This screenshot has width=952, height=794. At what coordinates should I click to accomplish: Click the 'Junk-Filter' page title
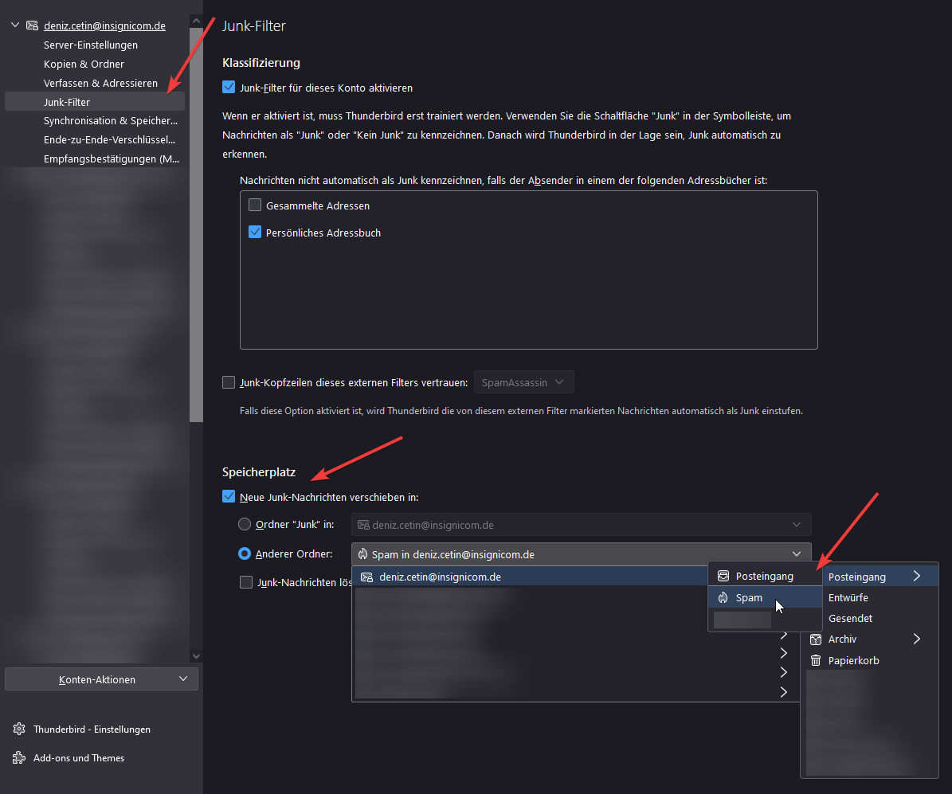(x=254, y=25)
